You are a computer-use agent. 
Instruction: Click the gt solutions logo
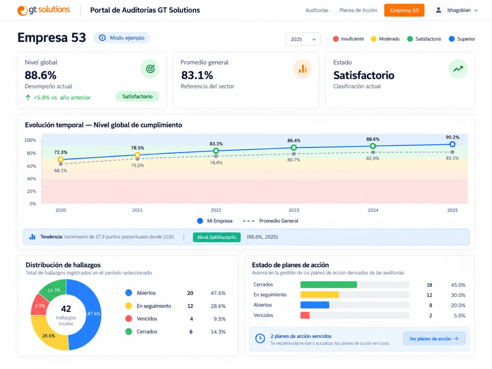coord(43,10)
